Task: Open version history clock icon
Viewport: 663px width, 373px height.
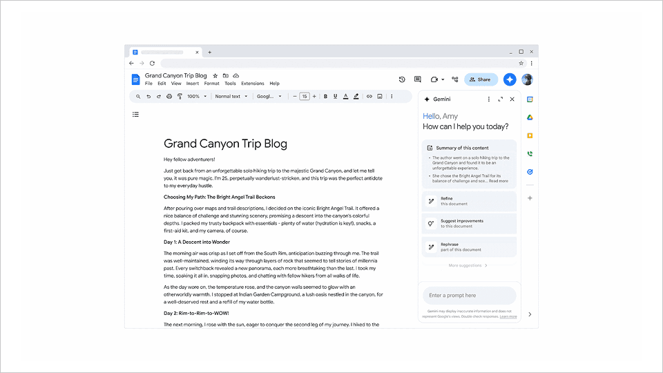Action: [x=402, y=79]
